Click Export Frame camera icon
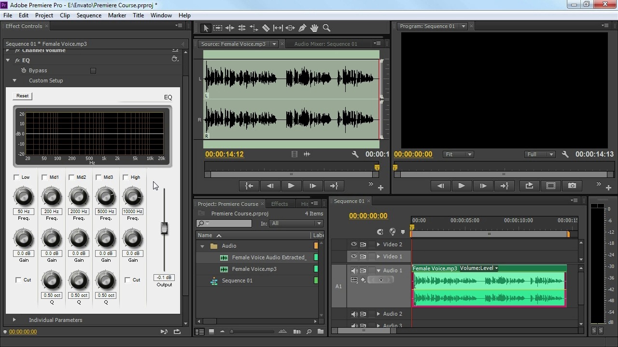 [572, 186]
